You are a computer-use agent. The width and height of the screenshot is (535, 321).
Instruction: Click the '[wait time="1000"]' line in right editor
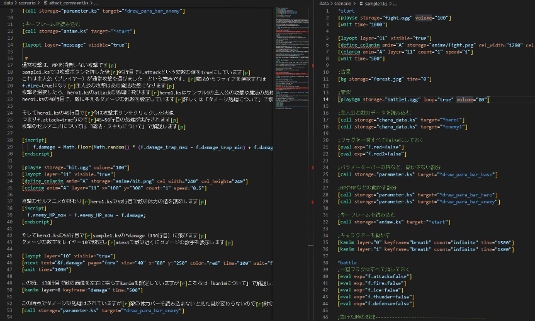coord(363,24)
